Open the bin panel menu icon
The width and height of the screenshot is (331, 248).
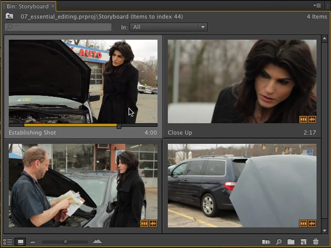(317, 5)
